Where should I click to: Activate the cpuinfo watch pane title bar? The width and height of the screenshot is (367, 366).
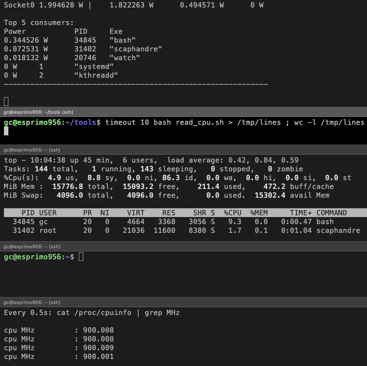pos(183,302)
